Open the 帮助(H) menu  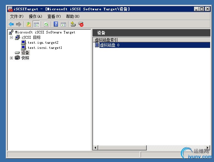[x=73, y=16]
